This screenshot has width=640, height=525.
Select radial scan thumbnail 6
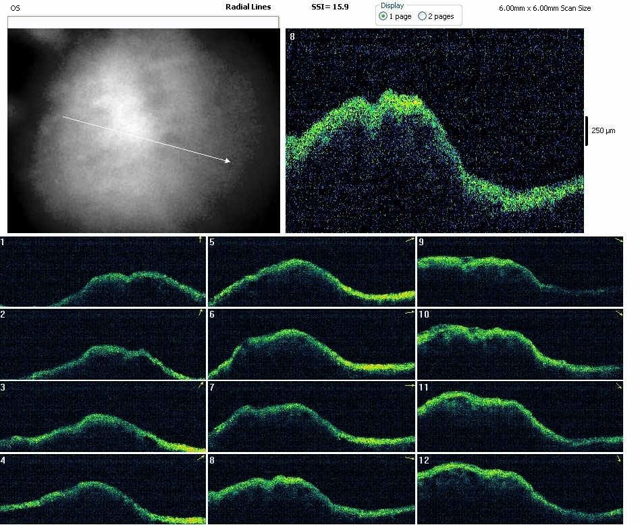[x=311, y=344]
